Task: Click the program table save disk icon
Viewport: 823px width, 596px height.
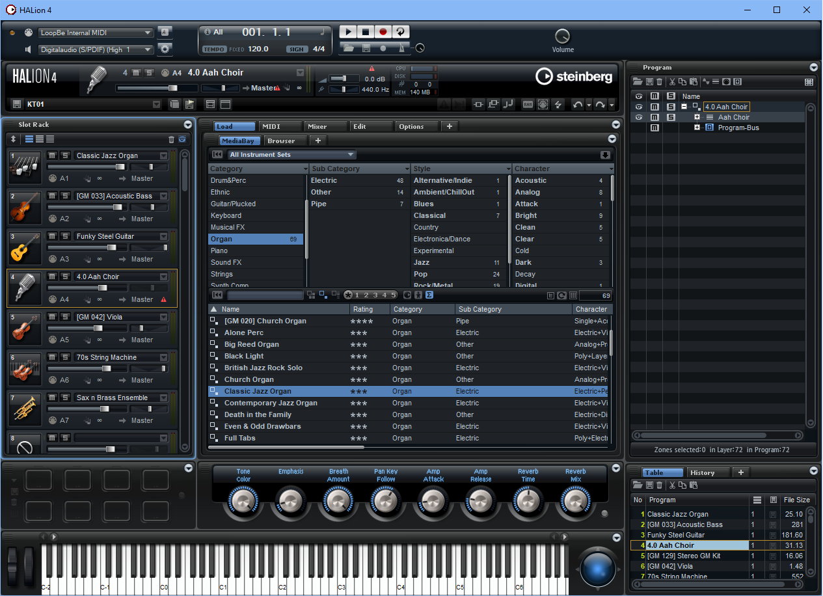Action: 649,485
